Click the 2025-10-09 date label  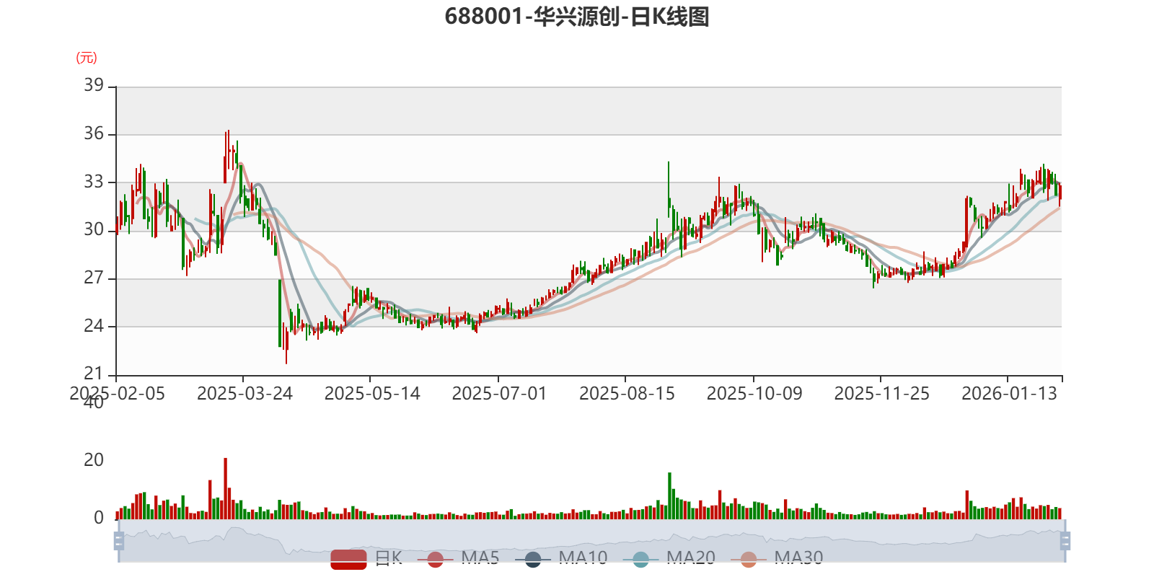tap(754, 394)
